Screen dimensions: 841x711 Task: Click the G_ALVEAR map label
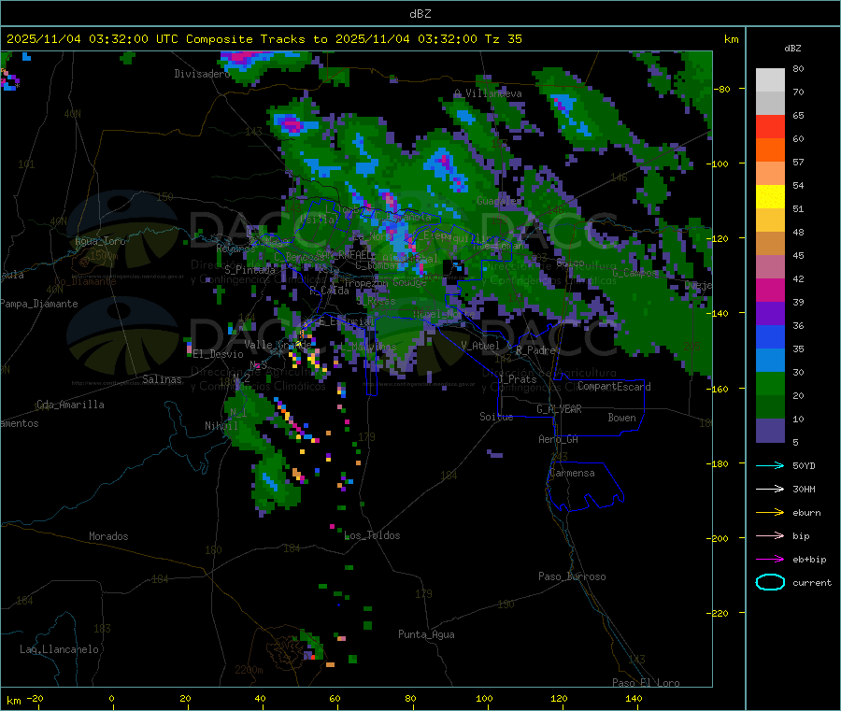tap(559, 409)
